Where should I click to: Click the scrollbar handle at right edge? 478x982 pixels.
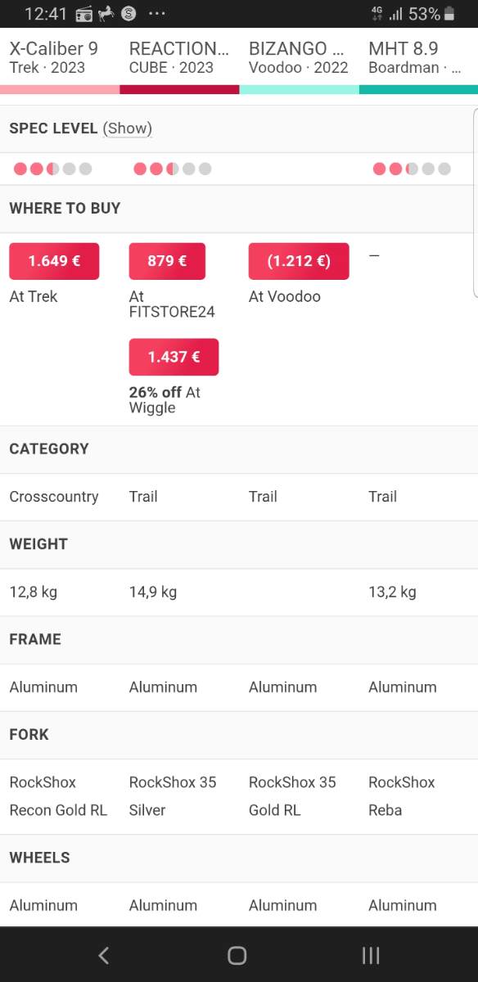click(476, 202)
